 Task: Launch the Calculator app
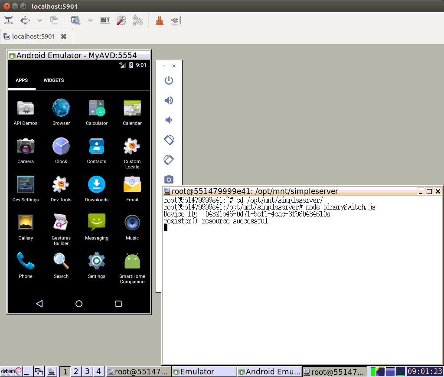tap(97, 108)
